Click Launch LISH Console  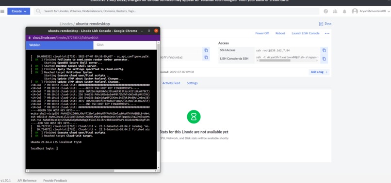coord(306,33)
